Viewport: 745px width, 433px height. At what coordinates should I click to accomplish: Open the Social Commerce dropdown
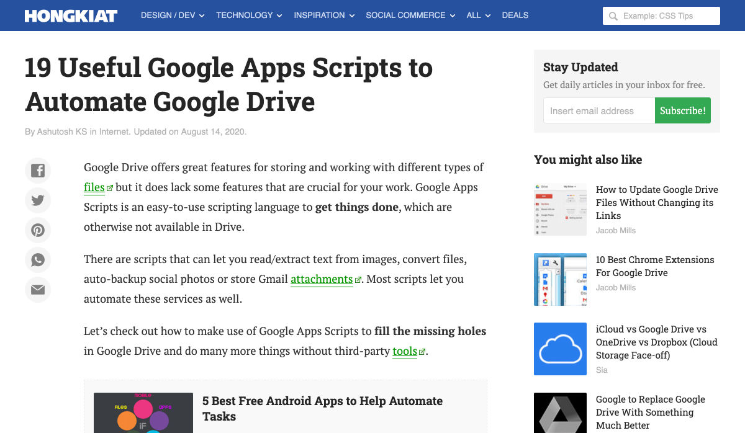coord(410,16)
